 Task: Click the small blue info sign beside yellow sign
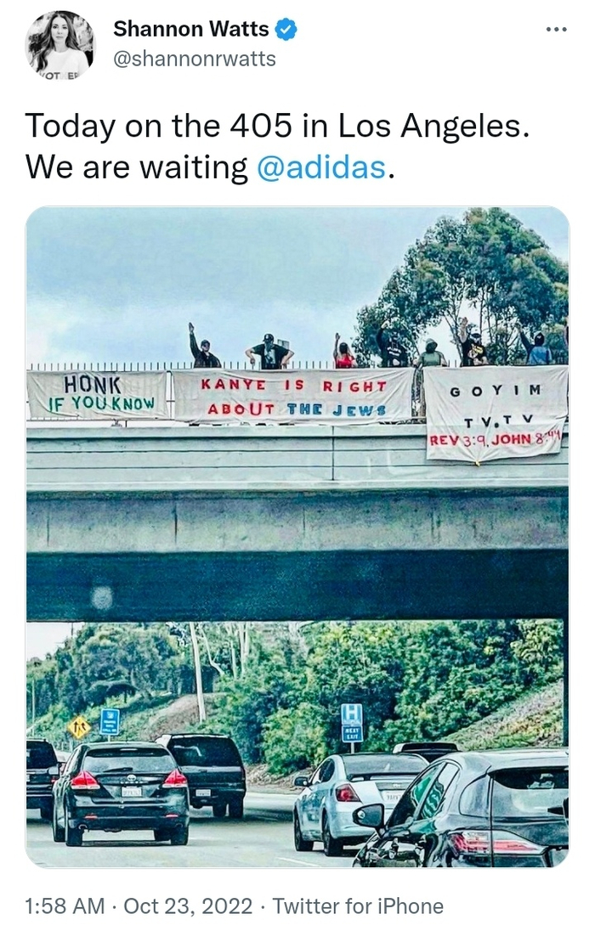tap(110, 721)
